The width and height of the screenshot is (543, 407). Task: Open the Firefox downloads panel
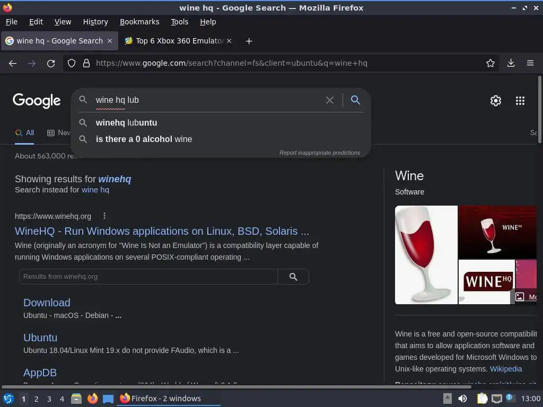(511, 63)
